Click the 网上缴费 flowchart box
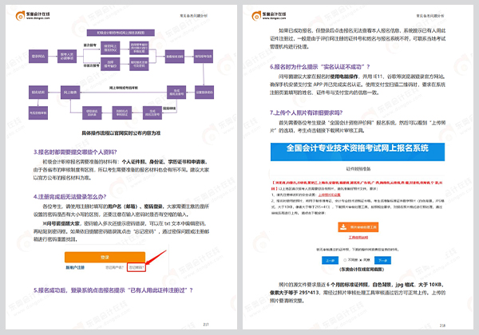Image resolution: width=479 pixels, height=335 pixels. (70, 93)
